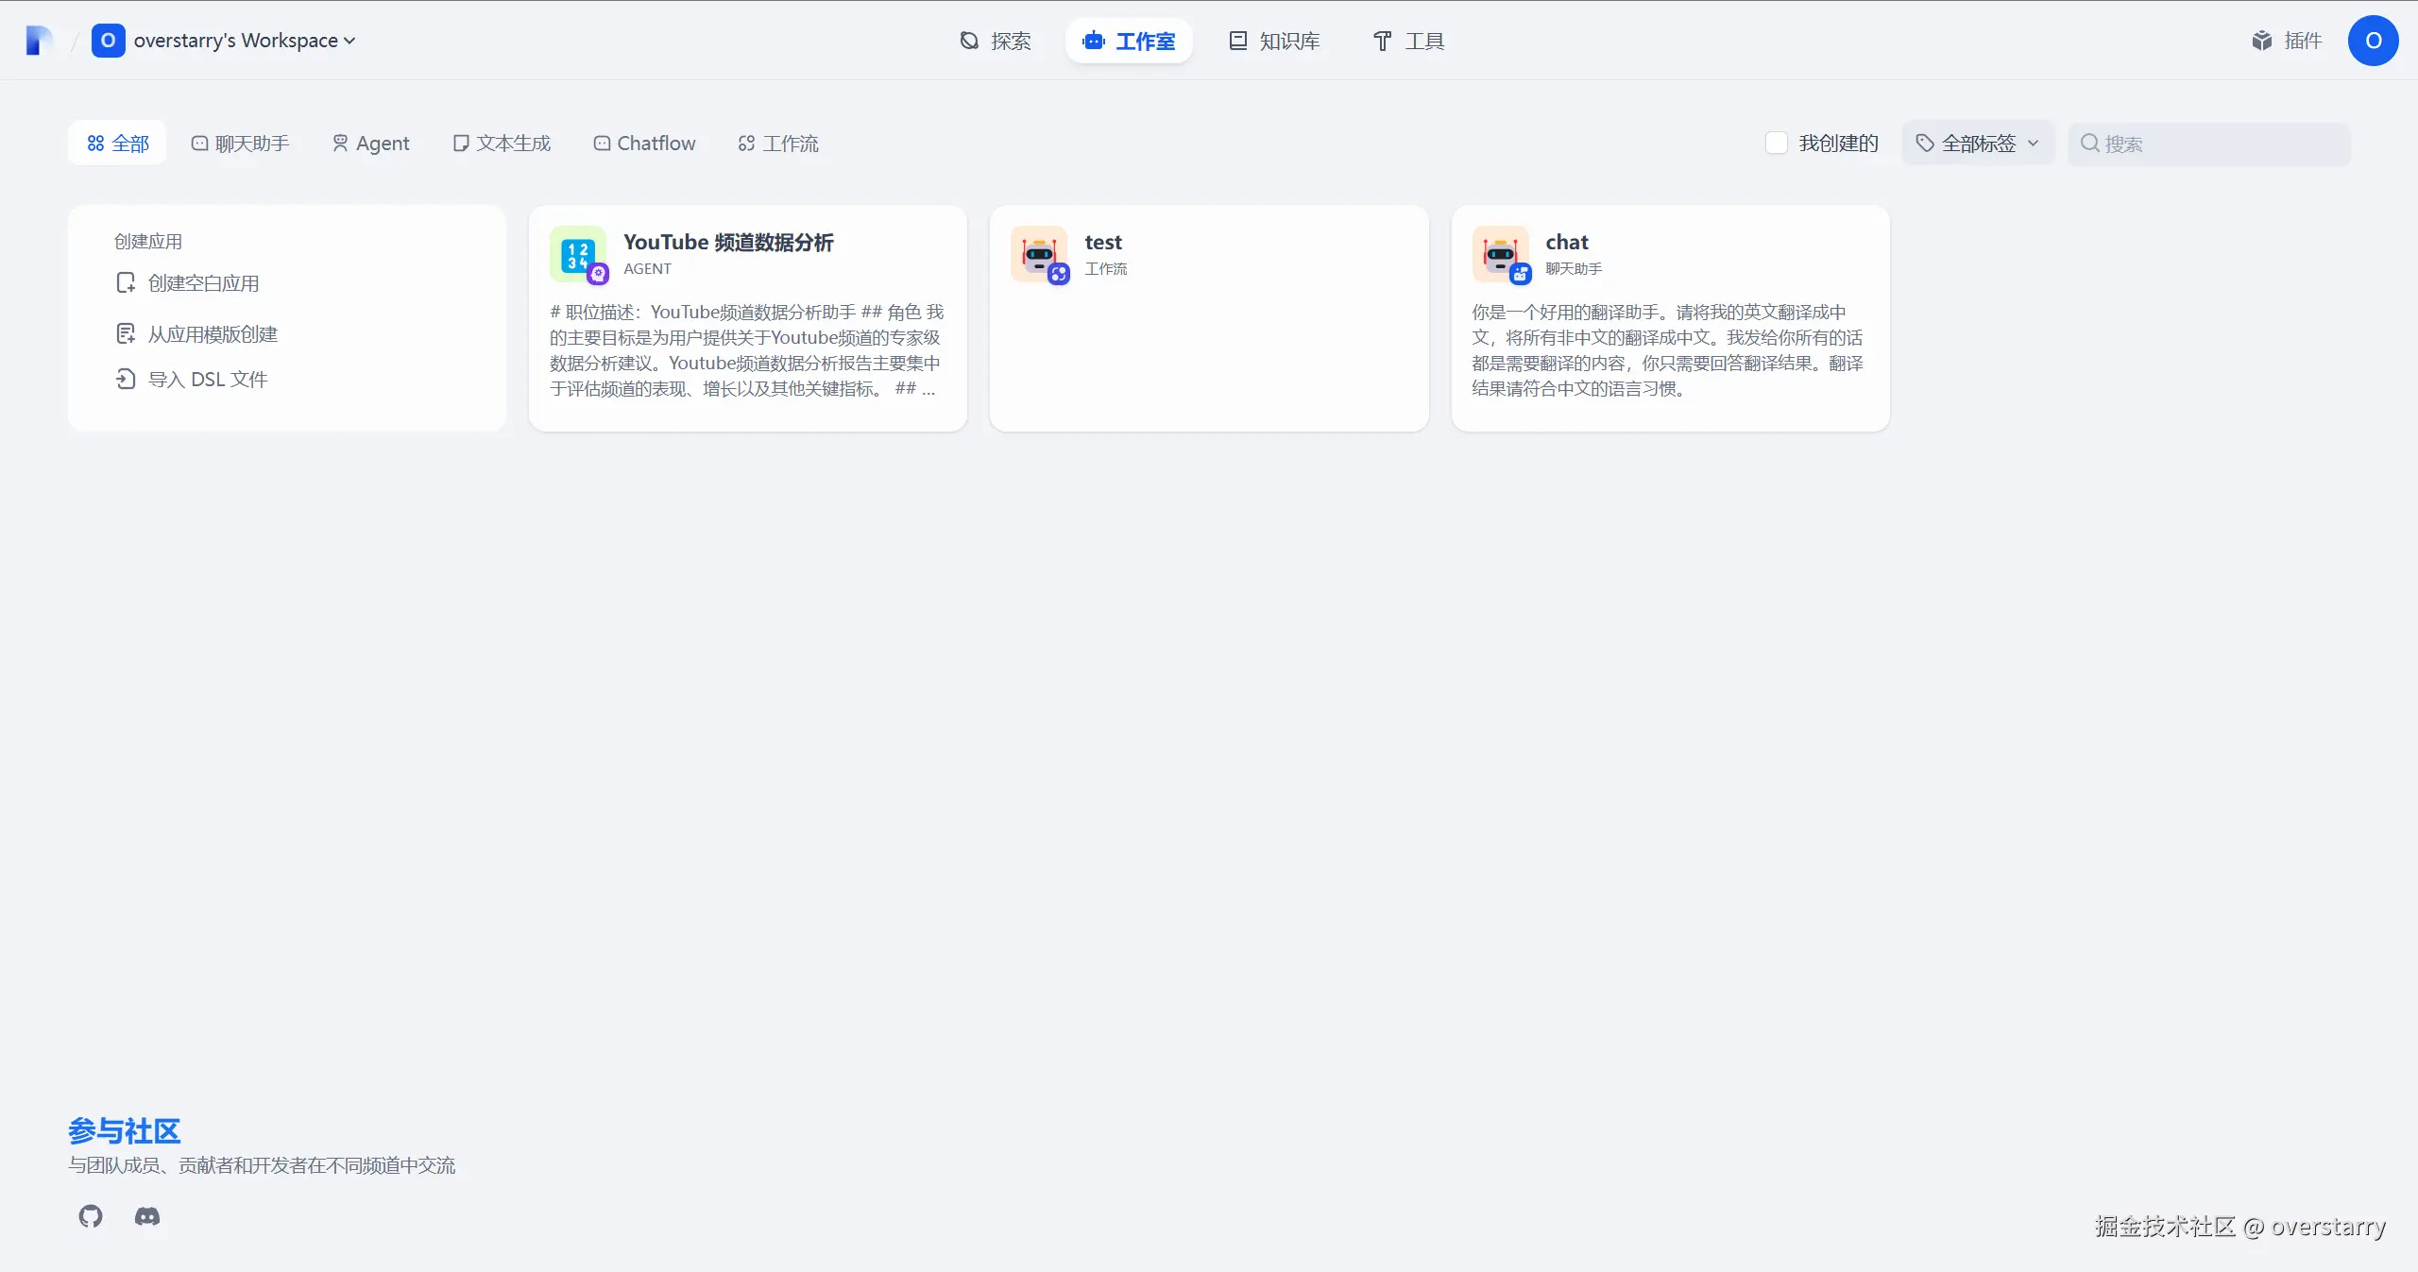Open the 探索 (Explore) section
The width and height of the screenshot is (2418, 1272).
[x=995, y=41]
